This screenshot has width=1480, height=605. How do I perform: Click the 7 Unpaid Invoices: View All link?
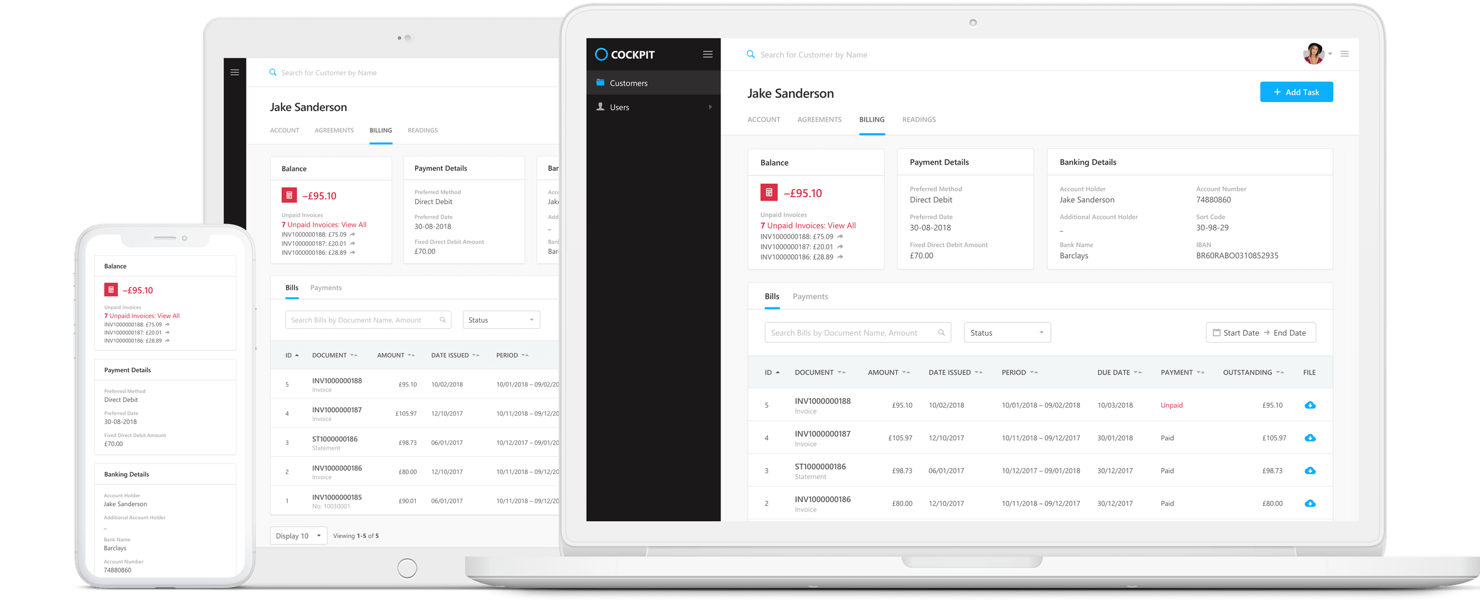[x=808, y=225]
